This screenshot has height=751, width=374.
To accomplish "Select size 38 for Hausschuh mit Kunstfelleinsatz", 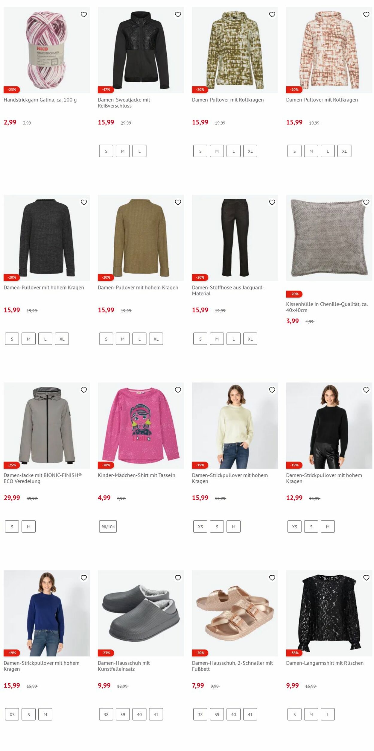I will pyautogui.click(x=106, y=714).
